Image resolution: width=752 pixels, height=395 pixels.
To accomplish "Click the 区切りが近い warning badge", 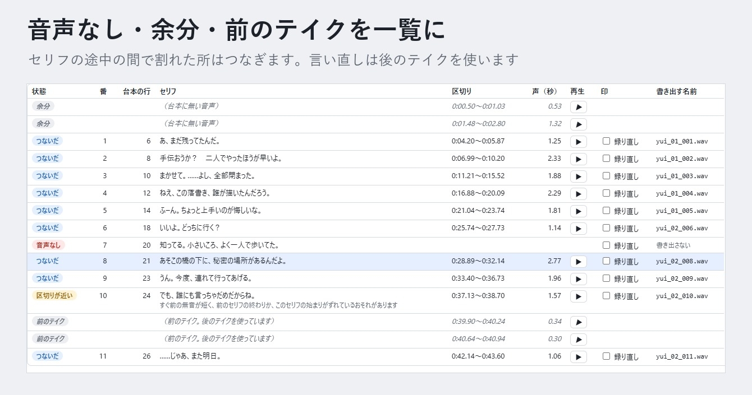I will point(54,296).
